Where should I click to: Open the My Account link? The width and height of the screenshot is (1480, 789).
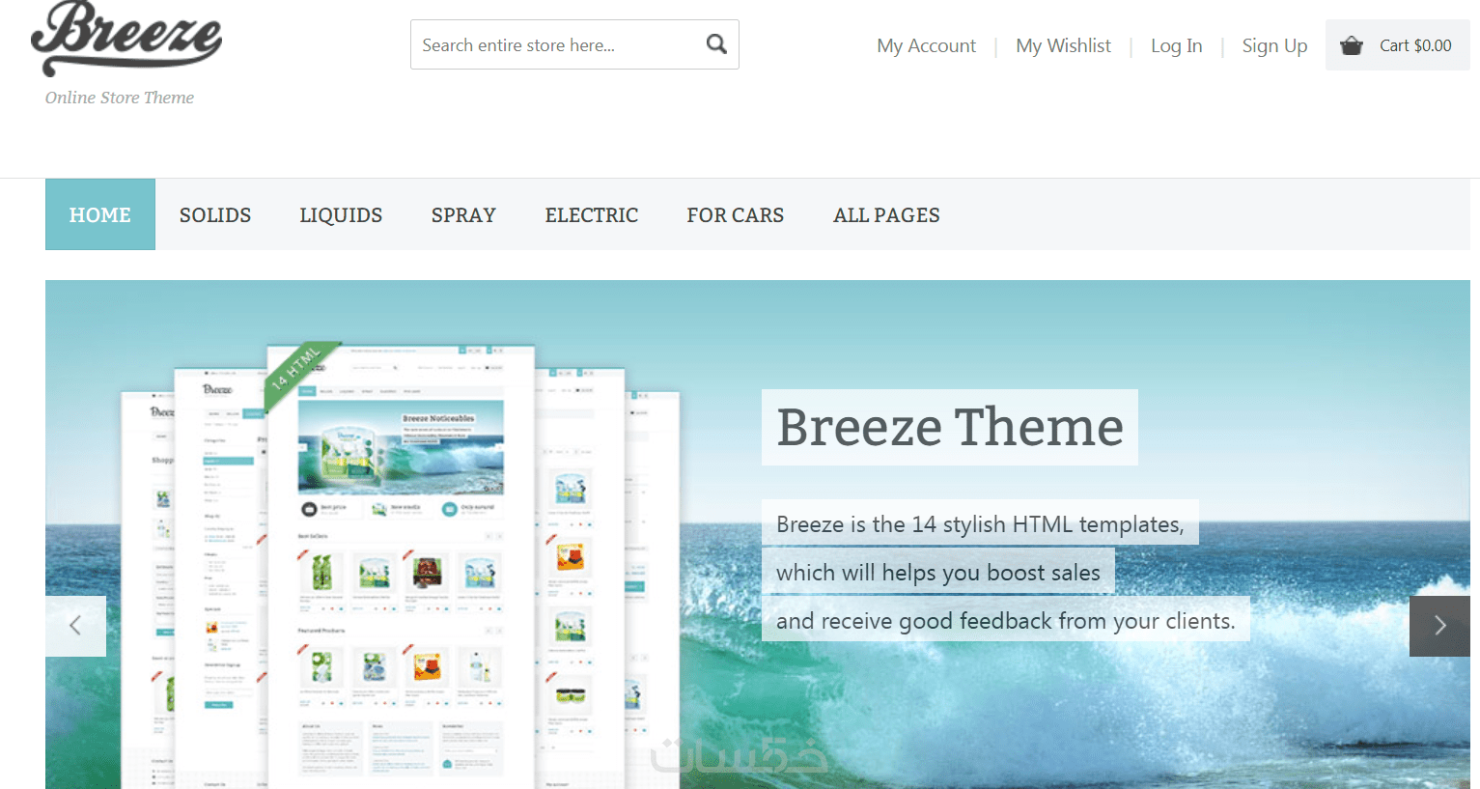pos(926,45)
